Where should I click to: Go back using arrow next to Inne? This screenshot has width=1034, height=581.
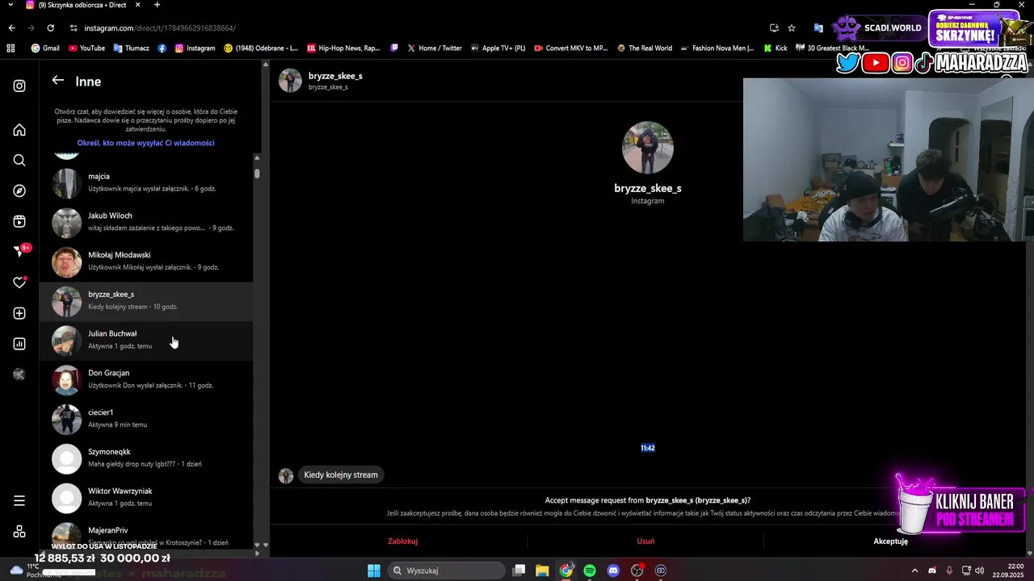(57, 81)
